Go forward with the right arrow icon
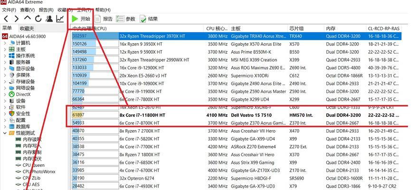 tap(17, 19)
